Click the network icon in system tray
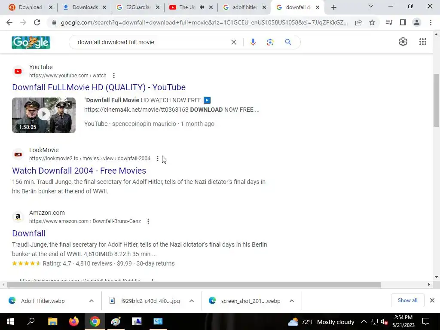The height and width of the screenshot is (330, 440). coord(374,321)
